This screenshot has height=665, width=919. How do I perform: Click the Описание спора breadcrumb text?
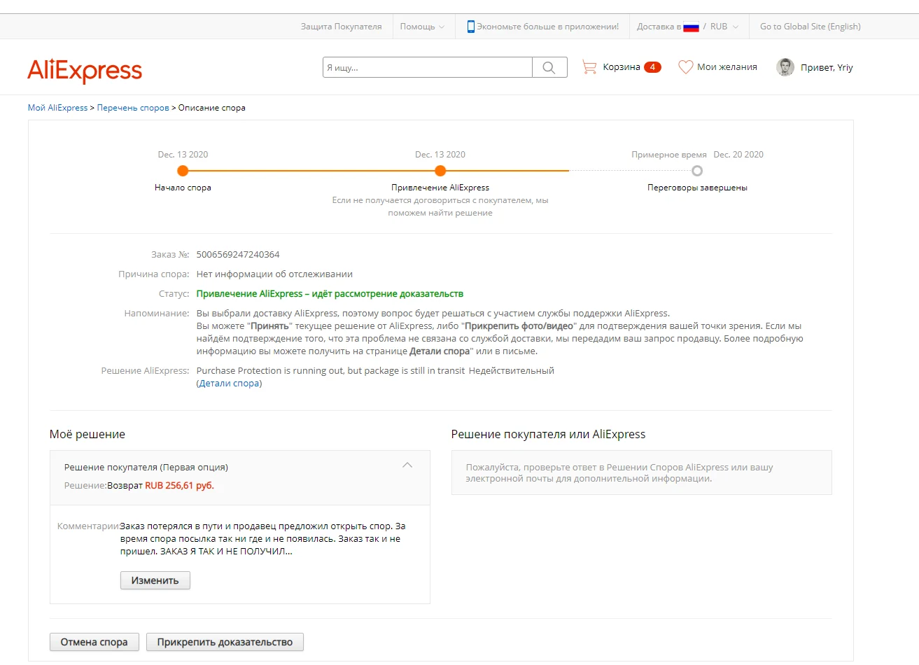point(212,108)
